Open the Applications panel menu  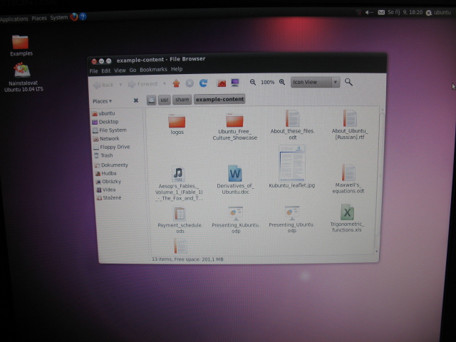pos(14,19)
